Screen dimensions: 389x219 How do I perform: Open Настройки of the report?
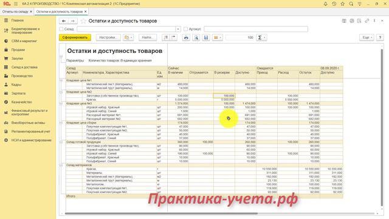pyautogui.click(x=108, y=38)
